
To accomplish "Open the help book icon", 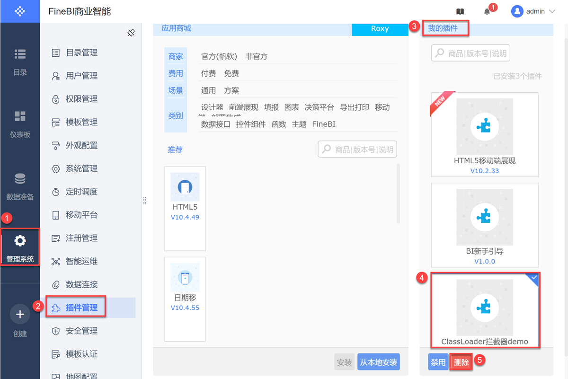I will tap(460, 11).
